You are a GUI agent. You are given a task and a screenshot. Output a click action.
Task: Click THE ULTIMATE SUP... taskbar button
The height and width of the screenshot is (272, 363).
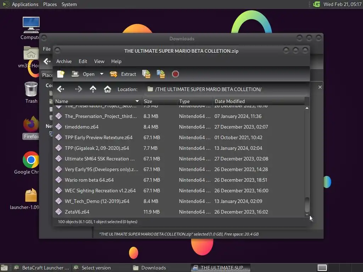(220, 268)
